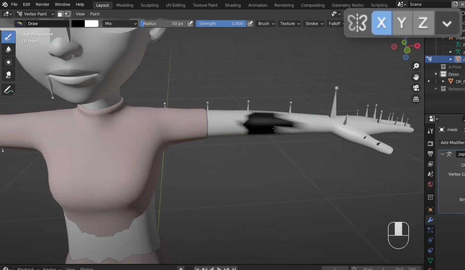Viewport: 465px width, 270px height.
Task: Select the Smear tool in toolbar
Action: click(8, 75)
